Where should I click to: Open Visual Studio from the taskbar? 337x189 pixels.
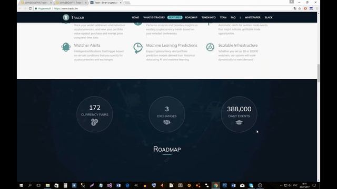(x=110, y=185)
